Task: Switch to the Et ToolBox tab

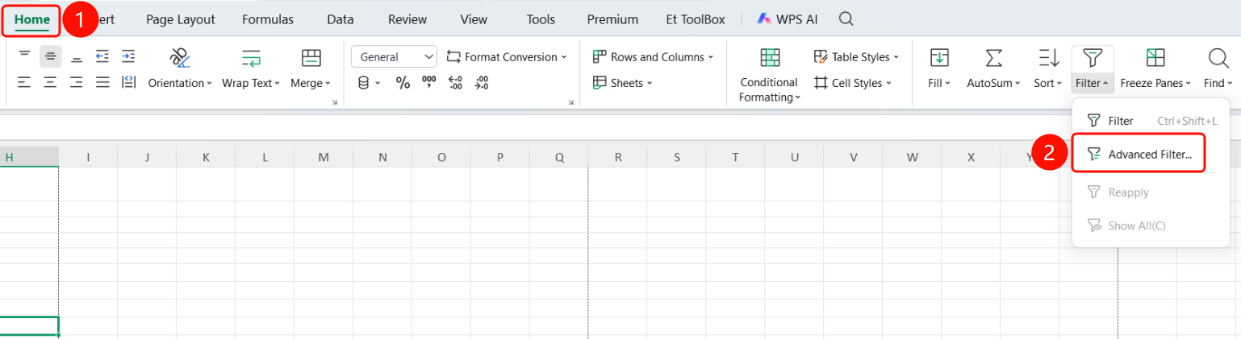Action: coord(696,19)
